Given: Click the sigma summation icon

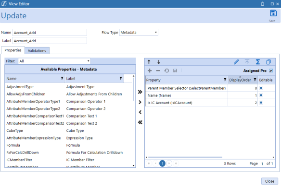Looking at the screenshot, I should pyautogui.click(x=258, y=62).
